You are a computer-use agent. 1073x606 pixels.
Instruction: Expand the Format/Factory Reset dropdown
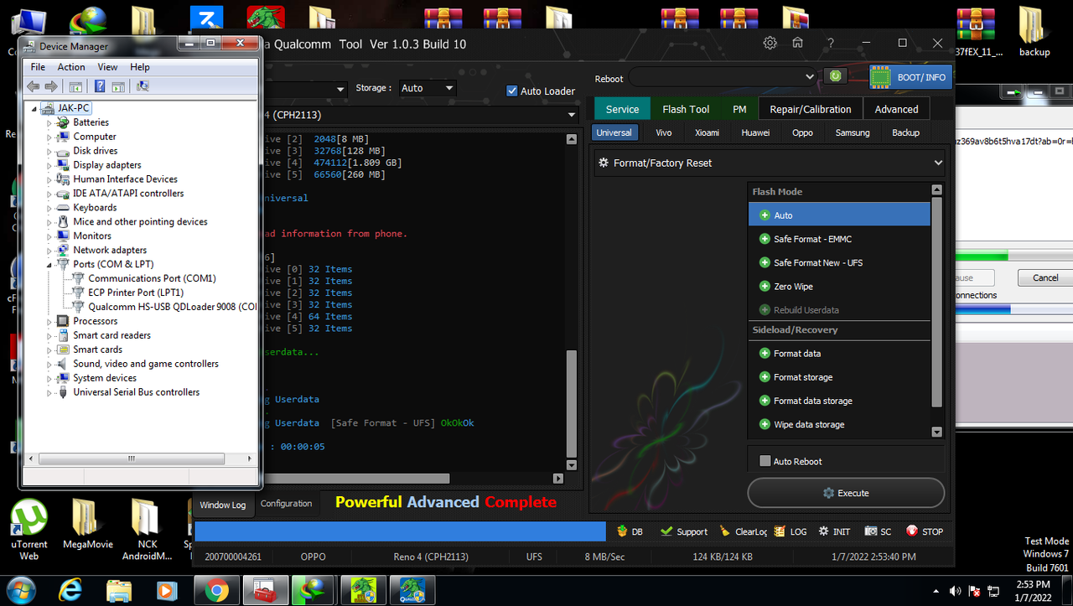771,163
